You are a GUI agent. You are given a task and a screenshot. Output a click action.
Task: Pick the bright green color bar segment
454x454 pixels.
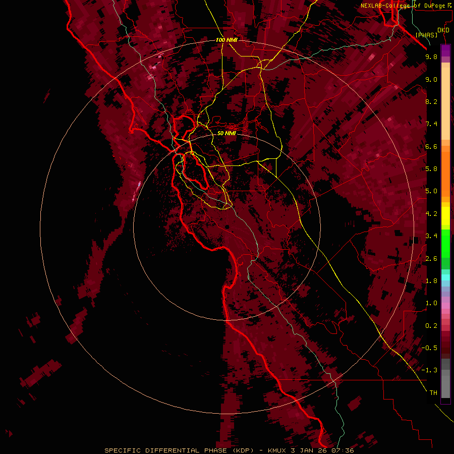click(x=445, y=243)
